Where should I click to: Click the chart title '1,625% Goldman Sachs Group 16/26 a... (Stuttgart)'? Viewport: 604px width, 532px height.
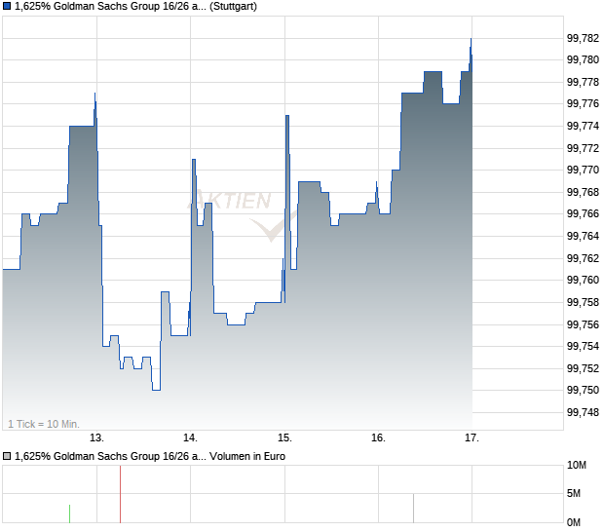point(135,7)
